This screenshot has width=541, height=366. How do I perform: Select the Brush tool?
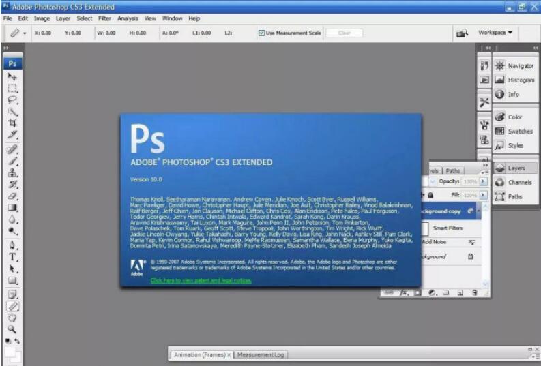(x=12, y=161)
